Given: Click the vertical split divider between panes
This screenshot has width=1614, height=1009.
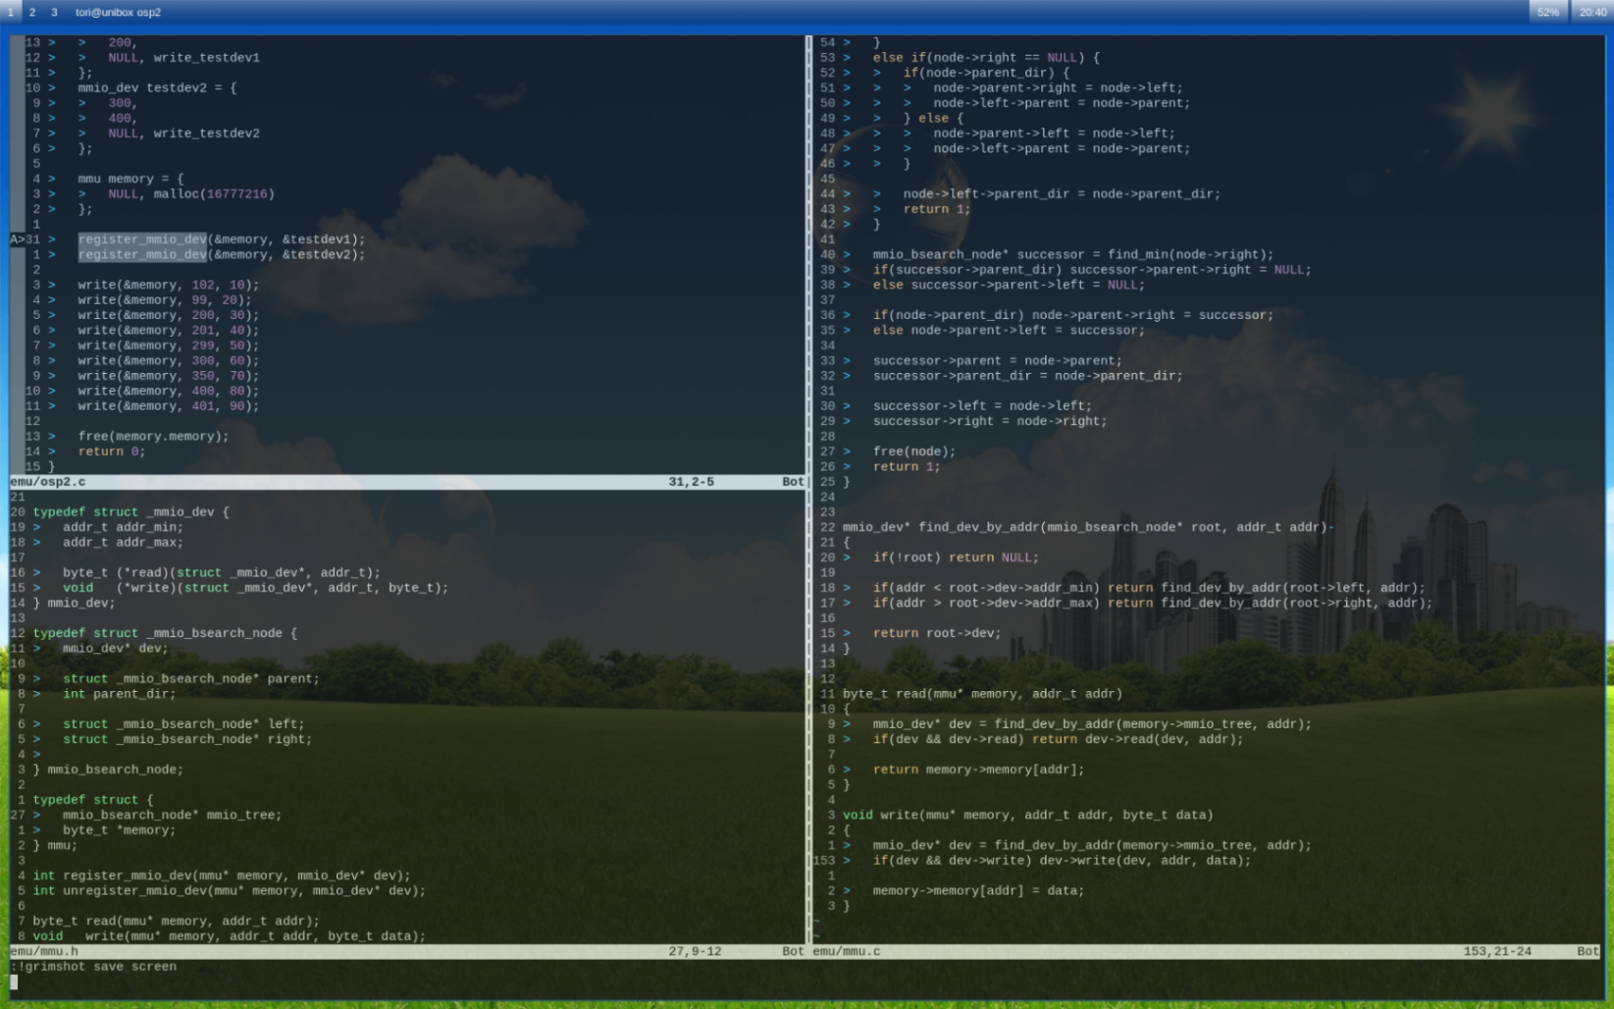Looking at the screenshot, I should point(808,491).
